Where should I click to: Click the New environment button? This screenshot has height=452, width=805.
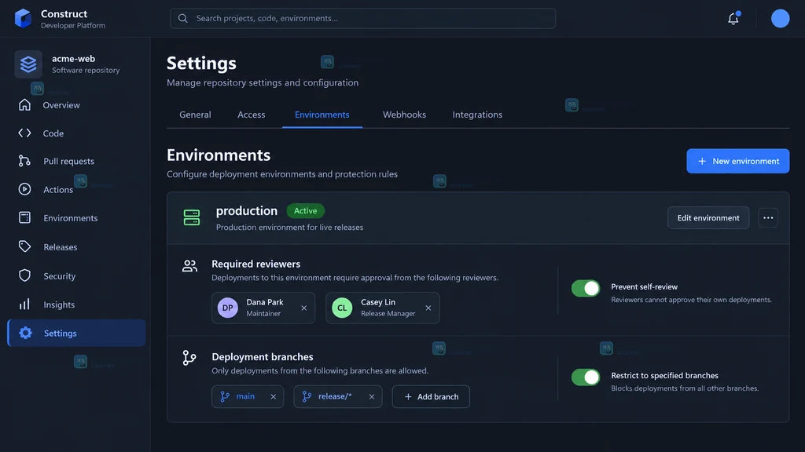coord(737,161)
